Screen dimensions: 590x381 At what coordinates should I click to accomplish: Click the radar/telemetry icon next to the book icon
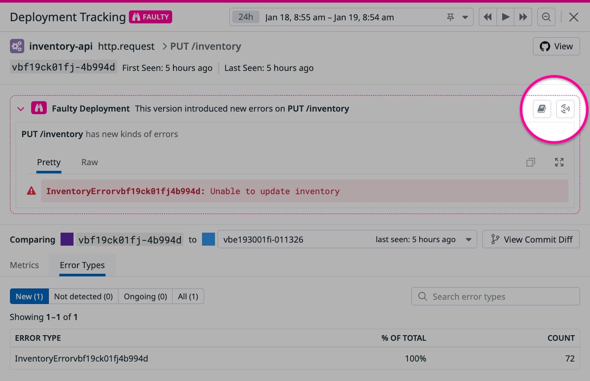click(565, 109)
